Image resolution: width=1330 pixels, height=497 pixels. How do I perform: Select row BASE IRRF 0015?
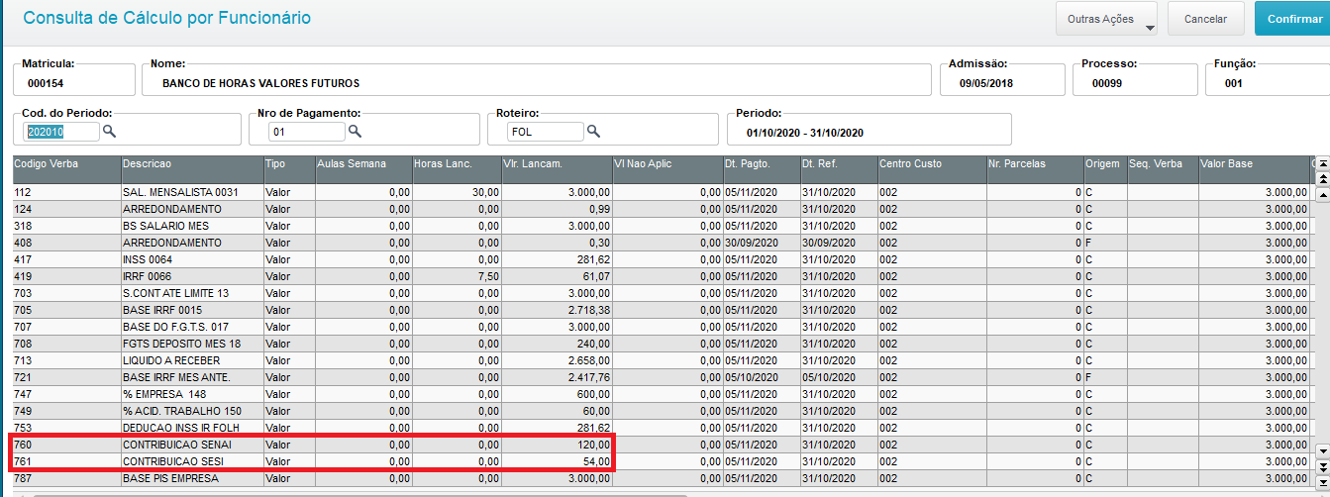(x=661, y=310)
